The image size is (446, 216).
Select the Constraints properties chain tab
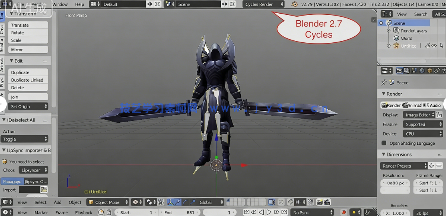[x=437, y=71]
